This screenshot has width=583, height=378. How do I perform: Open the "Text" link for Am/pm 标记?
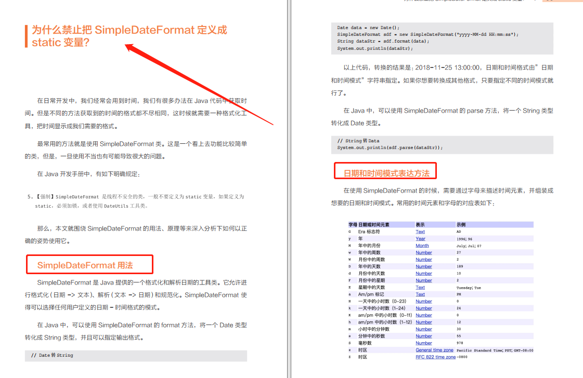[420, 294]
